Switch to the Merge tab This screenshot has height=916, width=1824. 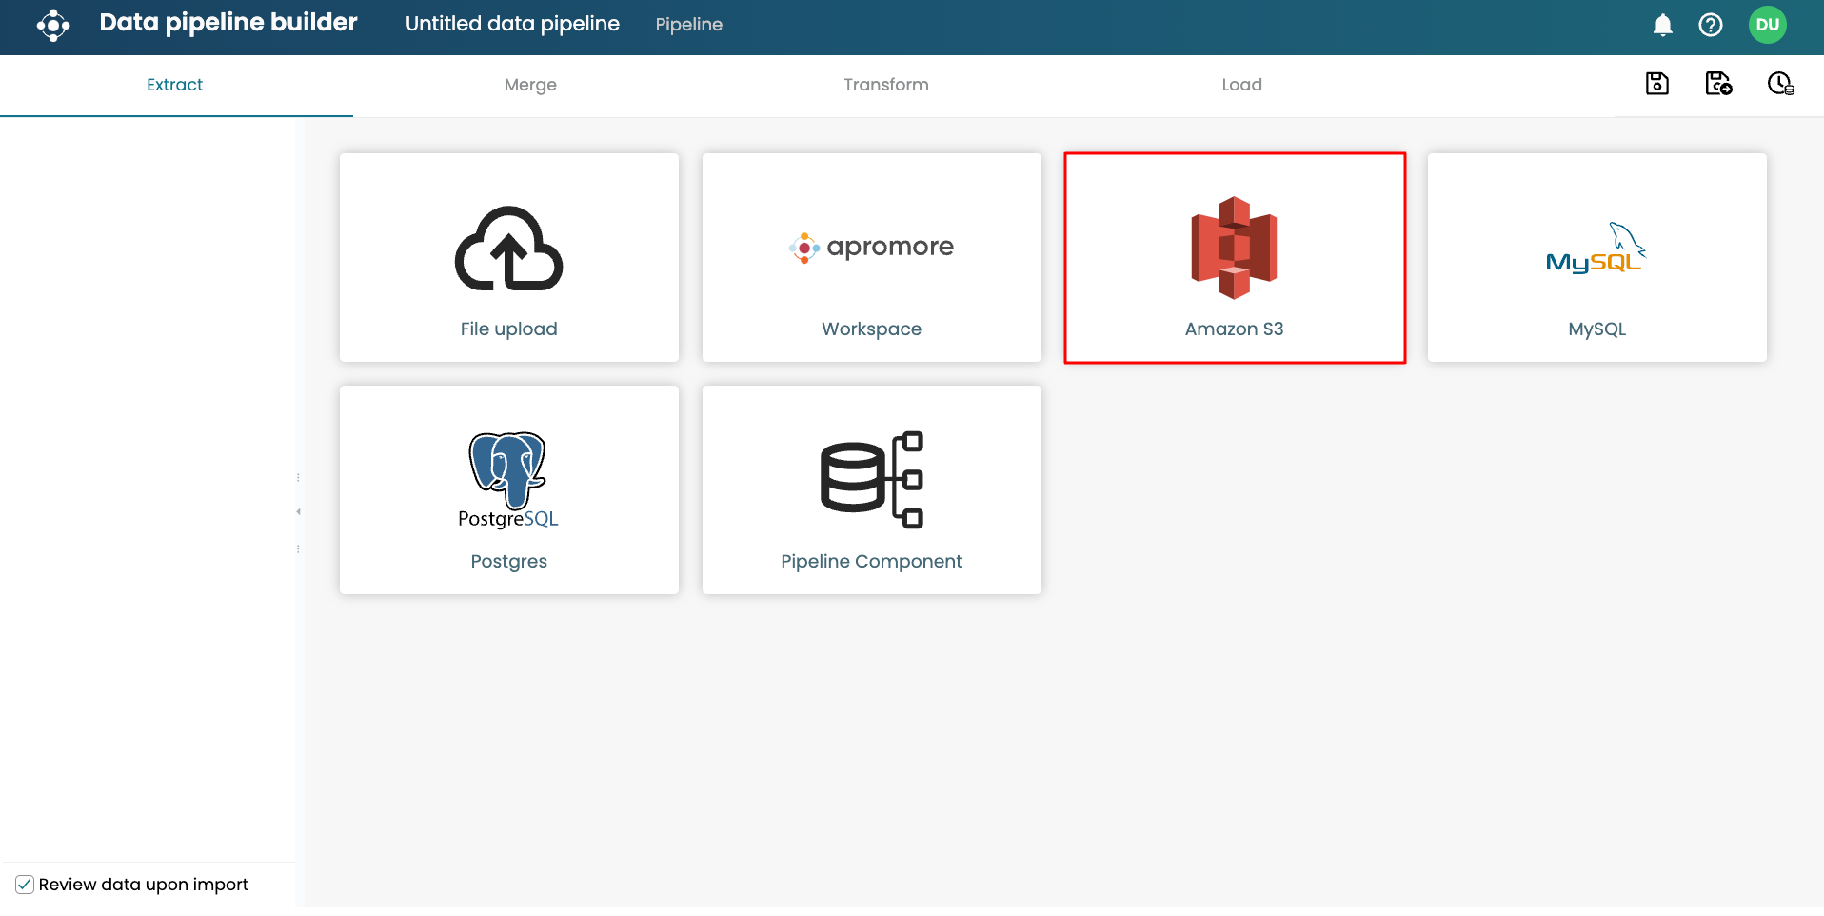[530, 85]
